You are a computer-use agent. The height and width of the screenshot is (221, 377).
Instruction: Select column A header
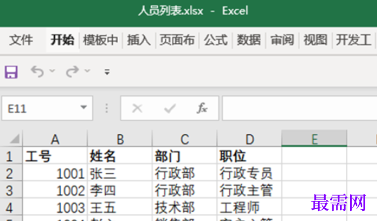[55, 139]
